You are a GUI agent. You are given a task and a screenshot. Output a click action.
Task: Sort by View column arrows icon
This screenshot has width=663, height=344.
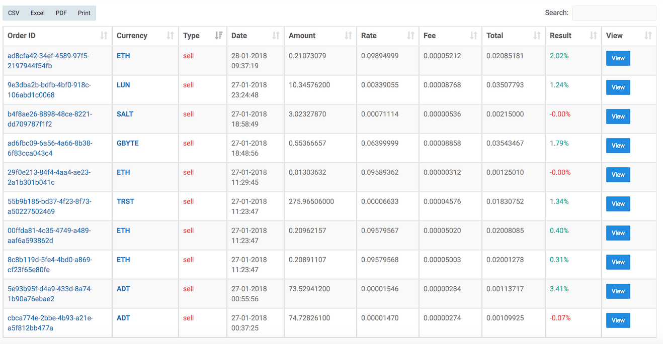648,36
